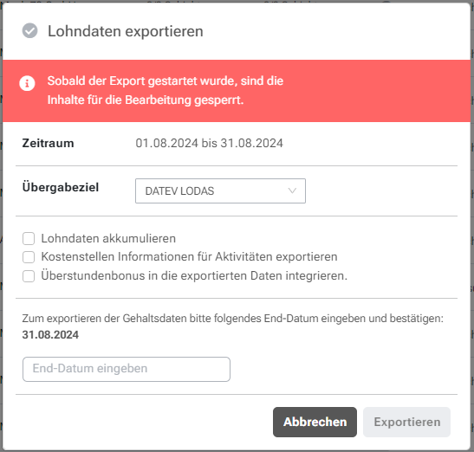Click the bold 31.08.2024 confirmation date

50,335
